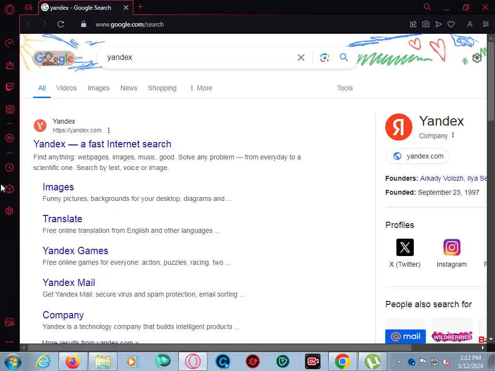Open a new tab with plus button
Screen dimensions: 495x371
(141, 7)
